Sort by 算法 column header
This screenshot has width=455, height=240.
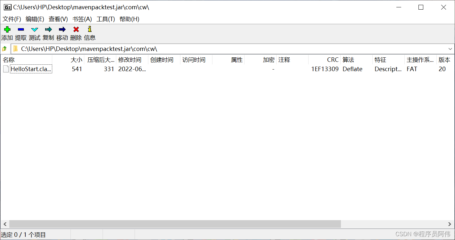(x=357, y=60)
